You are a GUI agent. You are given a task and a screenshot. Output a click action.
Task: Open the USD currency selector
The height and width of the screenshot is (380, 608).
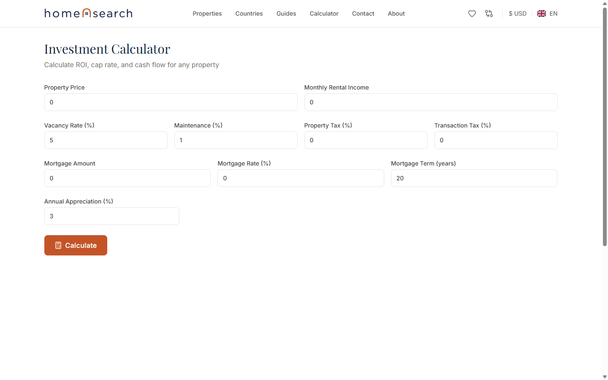point(517,14)
